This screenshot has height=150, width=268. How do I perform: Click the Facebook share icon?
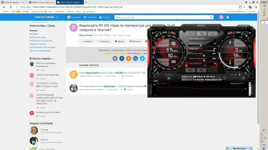(x=122, y=59)
